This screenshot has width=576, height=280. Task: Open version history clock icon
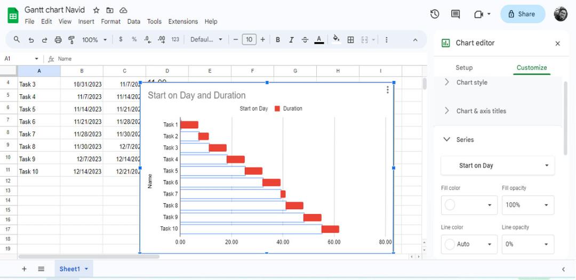(x=435, y=14)
